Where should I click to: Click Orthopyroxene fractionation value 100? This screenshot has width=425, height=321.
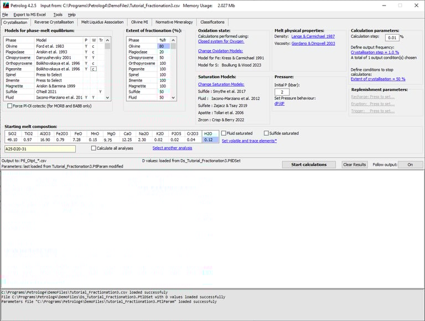tap(163, 63)
